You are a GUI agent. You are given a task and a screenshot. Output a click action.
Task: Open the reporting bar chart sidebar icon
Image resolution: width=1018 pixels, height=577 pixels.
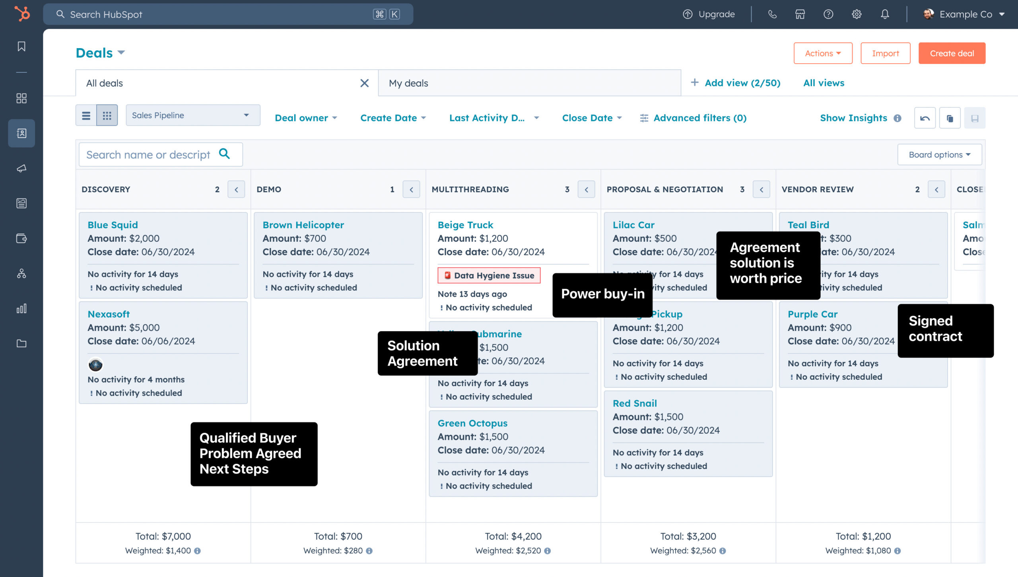click(21, 309)
